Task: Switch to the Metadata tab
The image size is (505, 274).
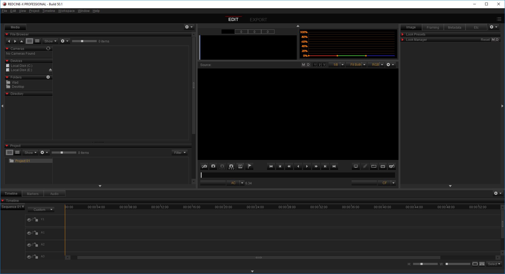Action: (454, 27)
